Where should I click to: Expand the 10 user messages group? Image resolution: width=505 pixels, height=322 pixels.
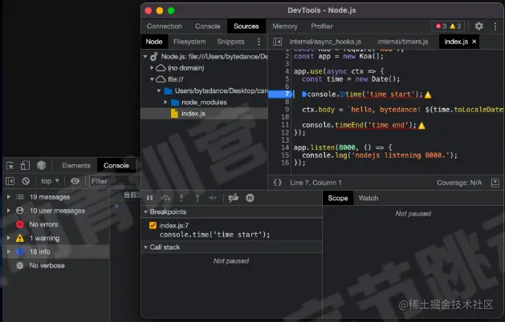[x=9, y=211]
